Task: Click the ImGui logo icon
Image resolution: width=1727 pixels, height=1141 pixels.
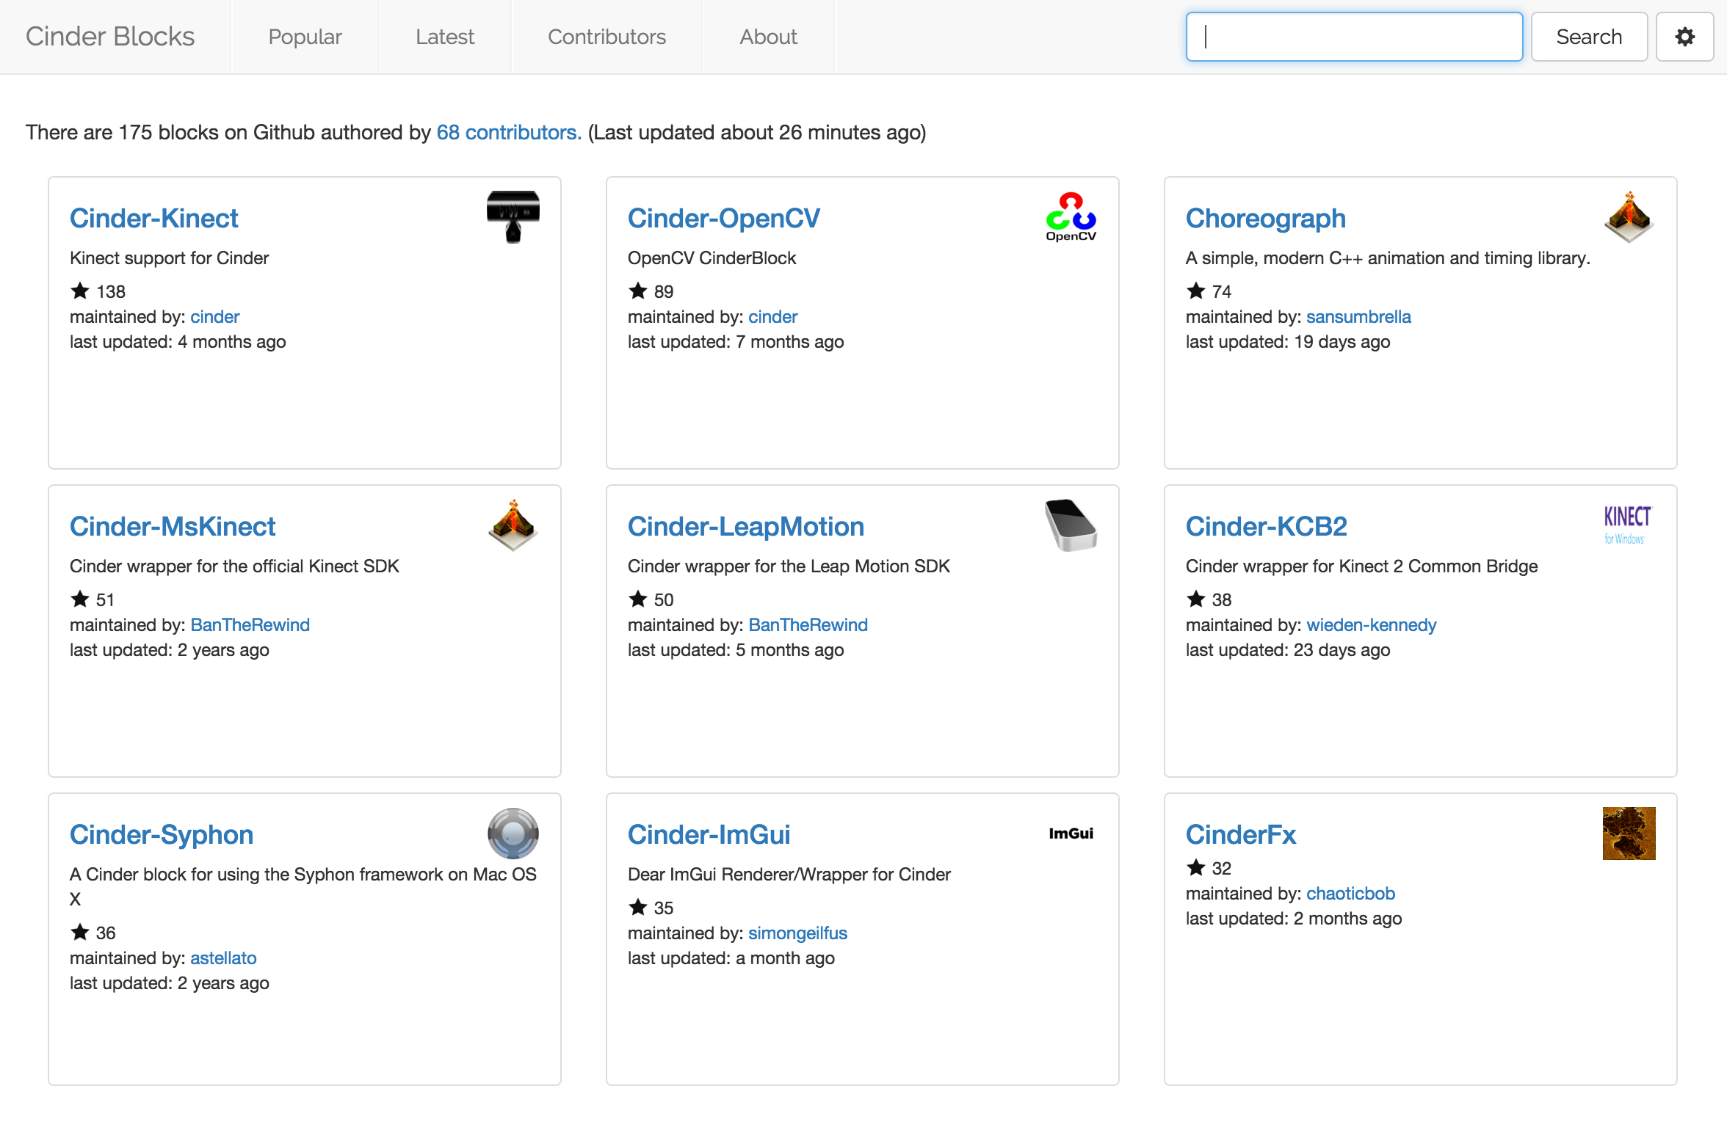Action: coord(1071,834)
